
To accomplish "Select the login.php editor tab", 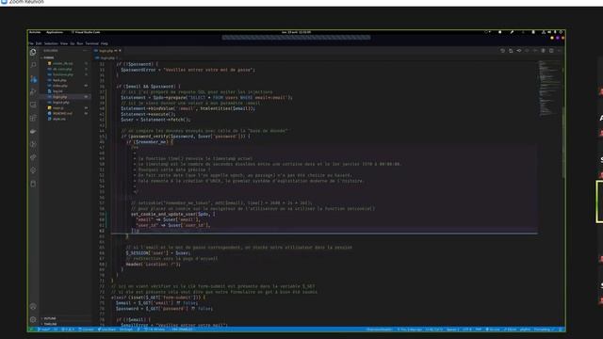I will tap(106, 50).
